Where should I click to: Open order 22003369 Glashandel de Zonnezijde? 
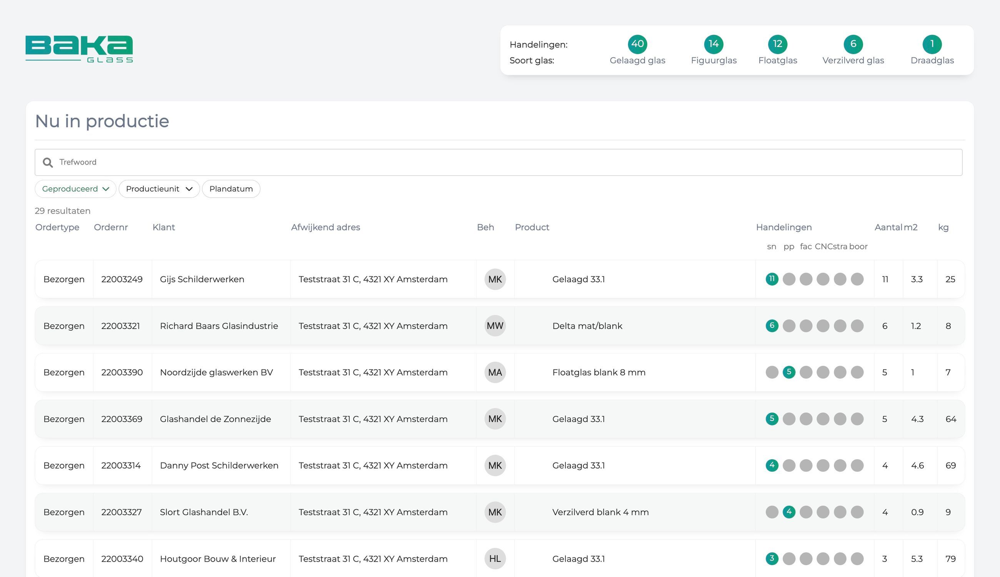point(215,419)
